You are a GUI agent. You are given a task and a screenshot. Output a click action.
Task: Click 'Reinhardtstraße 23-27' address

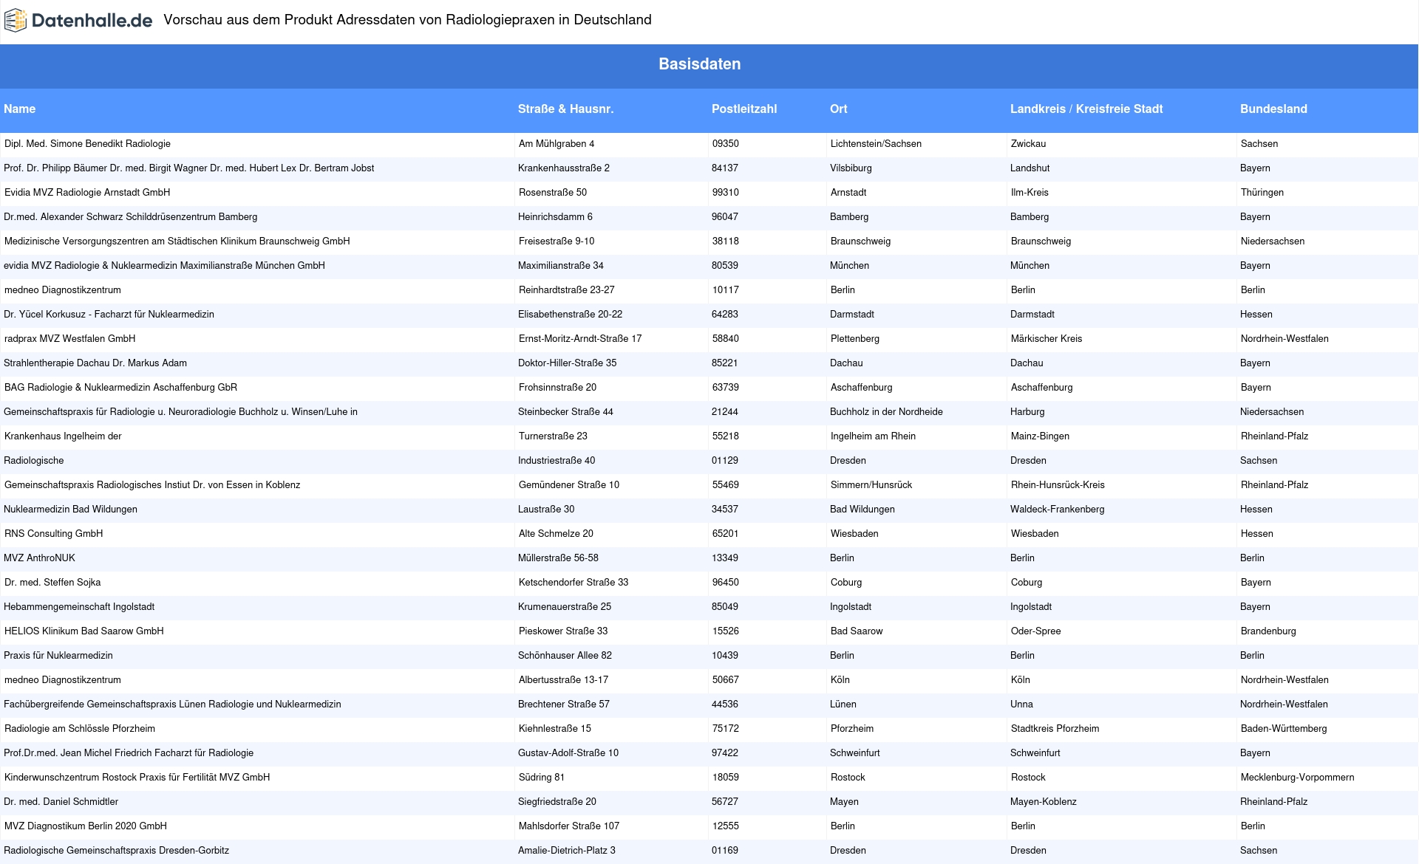pos(567,290)
